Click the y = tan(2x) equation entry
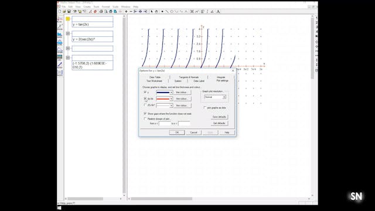The width and height of the screenshot is (375, 211). coord(93,25)
